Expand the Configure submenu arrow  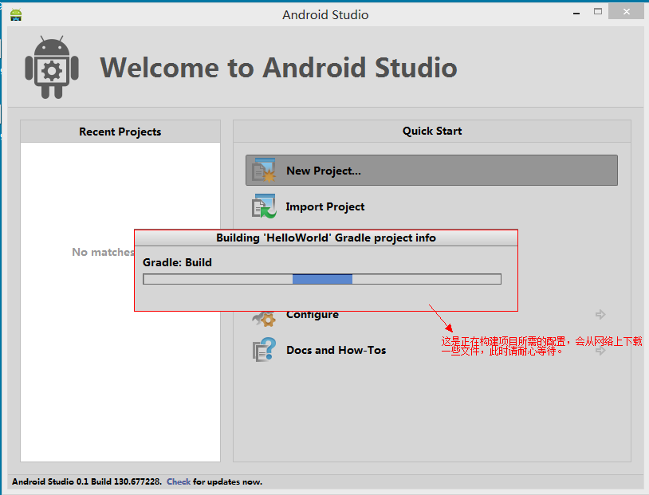(x=600, y=315)
